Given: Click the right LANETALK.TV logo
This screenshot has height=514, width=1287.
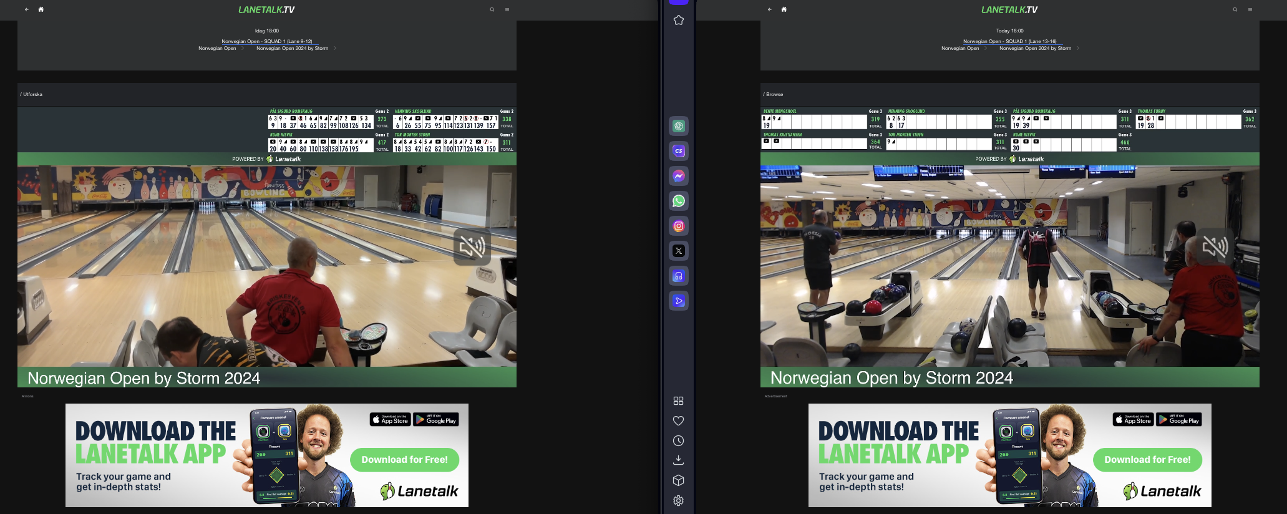Looking at the screenshot, I should pyautogui.click(x=1009, y=9).
